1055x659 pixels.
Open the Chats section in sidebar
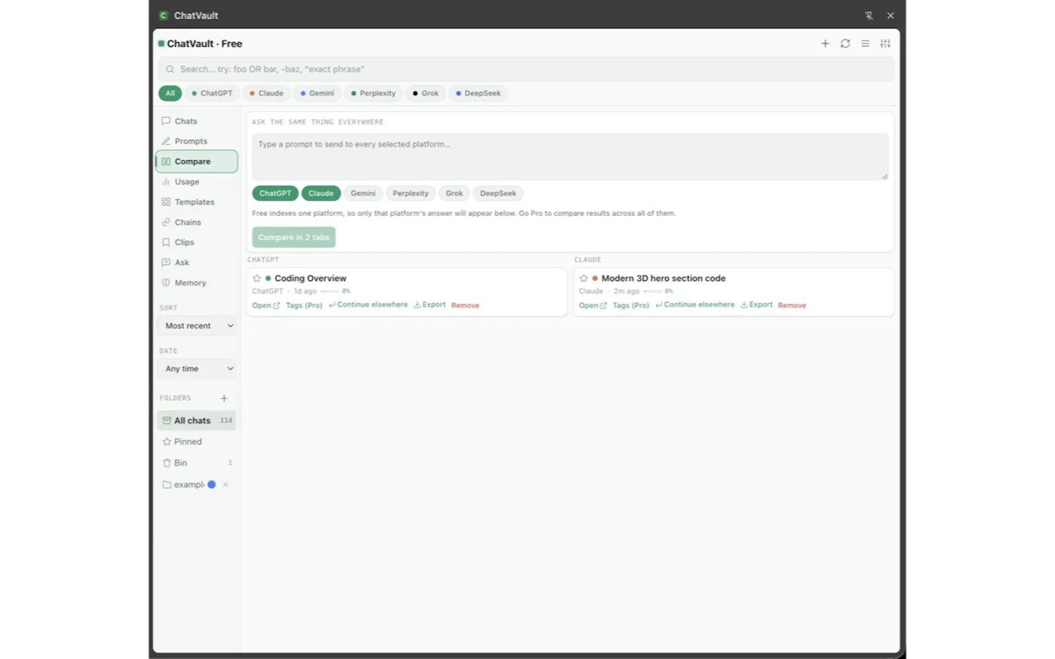coord(196,121)
